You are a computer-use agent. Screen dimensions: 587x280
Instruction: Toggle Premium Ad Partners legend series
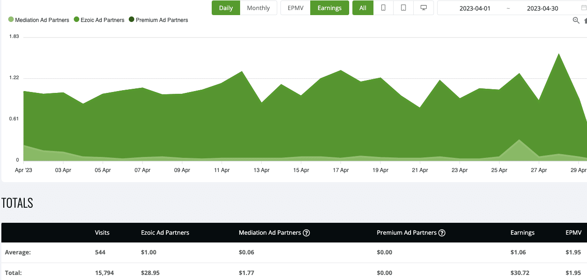(159, 20)
